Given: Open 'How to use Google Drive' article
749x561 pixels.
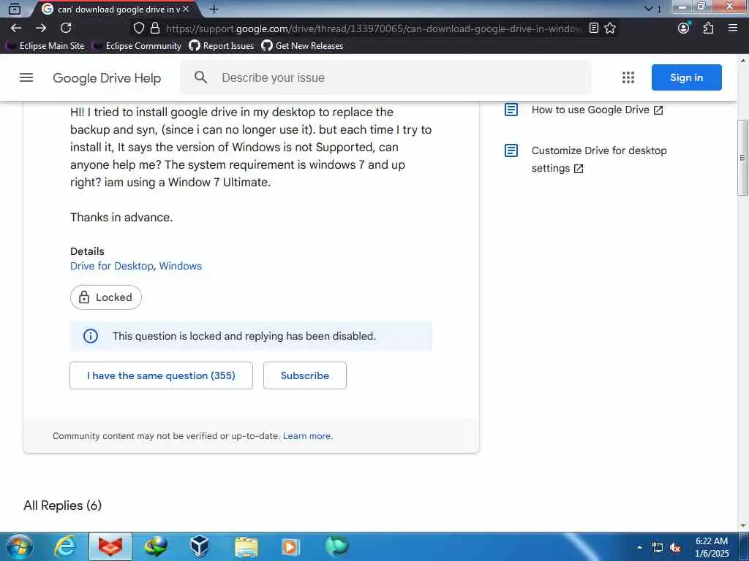Looking at the screenshot, I should tap(597, 110).
